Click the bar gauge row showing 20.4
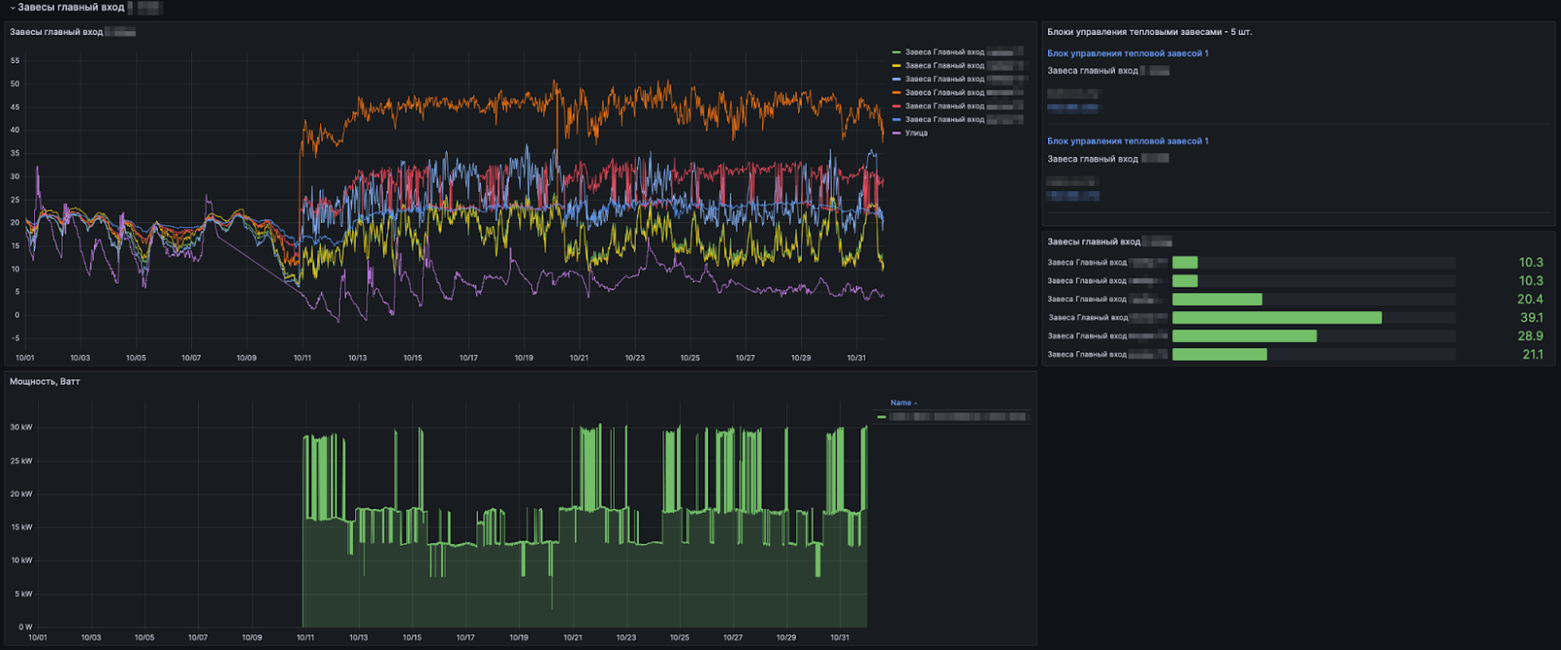Screen dimensions: 1561x650 pos(1217,299)
